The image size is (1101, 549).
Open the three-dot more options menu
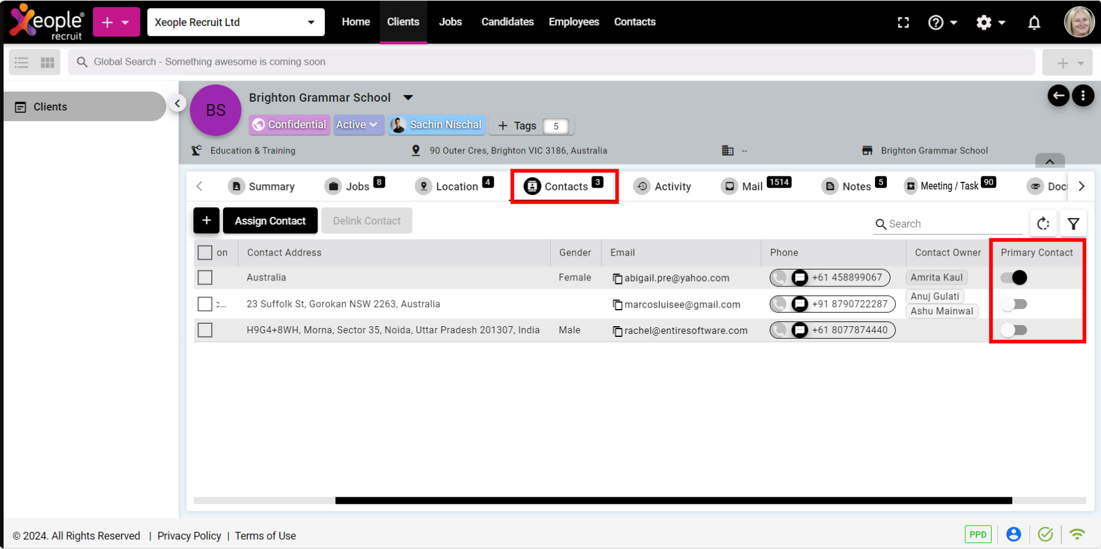click(1083, 95)
